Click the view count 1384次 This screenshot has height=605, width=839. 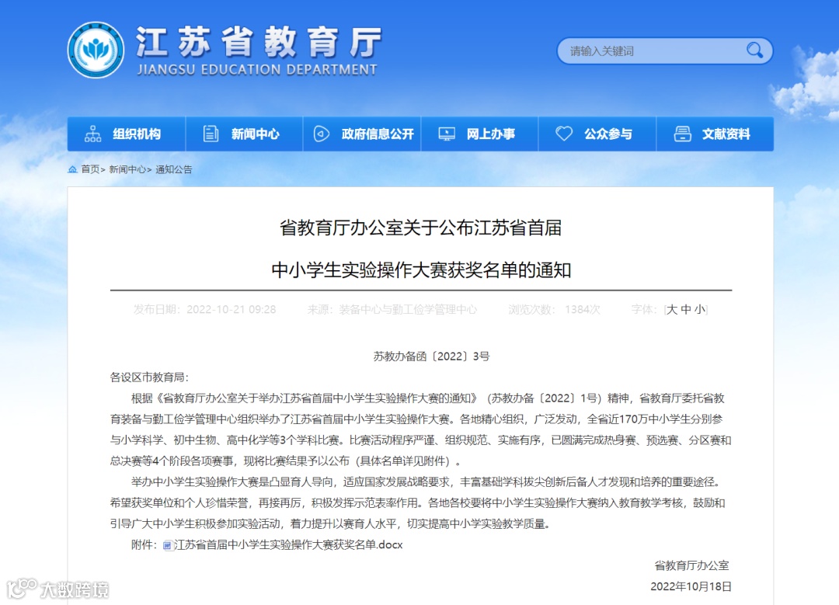(x=583, y=310)
